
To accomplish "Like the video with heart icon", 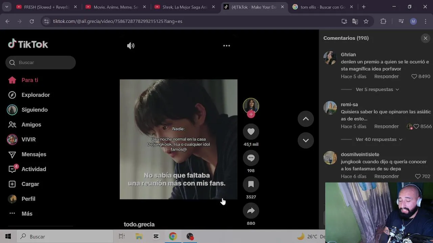I will (x=251, y=132).
